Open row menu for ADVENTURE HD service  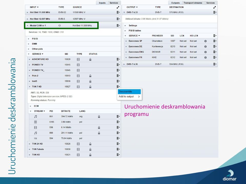(x=118, y=59)
